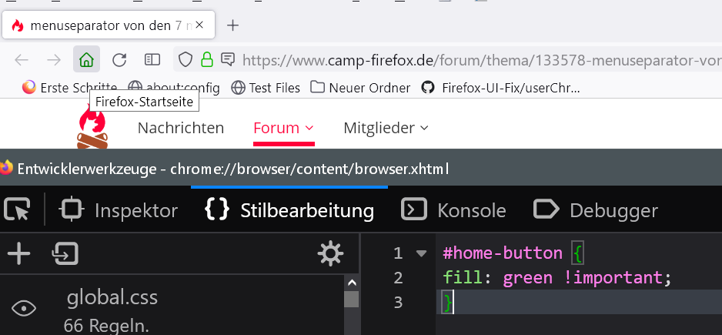The width and height of the screenshot is (722, 335).
Task: Toggle global.css stylesheet visibility
Action: (24, 309)
